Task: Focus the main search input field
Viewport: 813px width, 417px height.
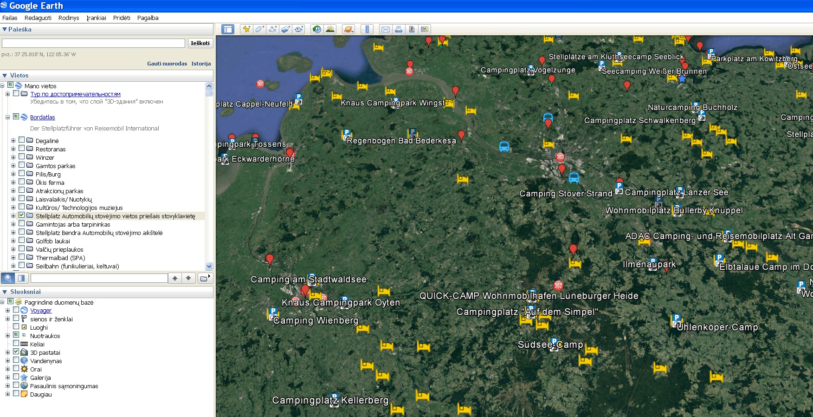Action: 93,43
